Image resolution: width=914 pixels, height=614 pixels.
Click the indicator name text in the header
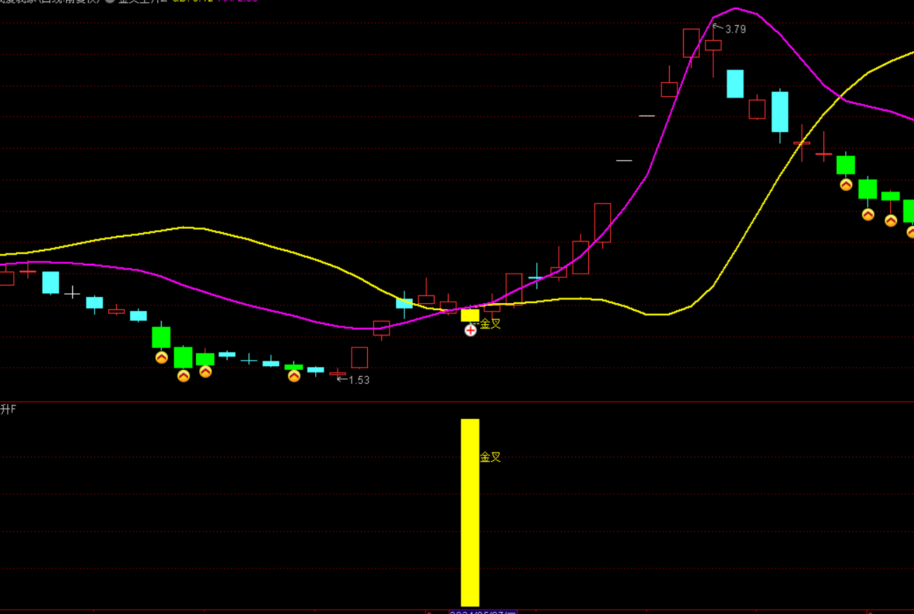tap(143, 1)
